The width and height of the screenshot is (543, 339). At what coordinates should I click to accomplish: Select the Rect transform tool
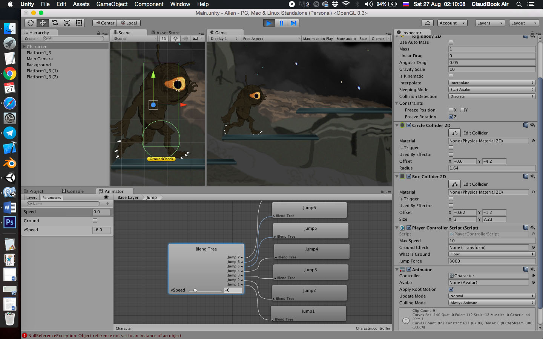point(79,23)
